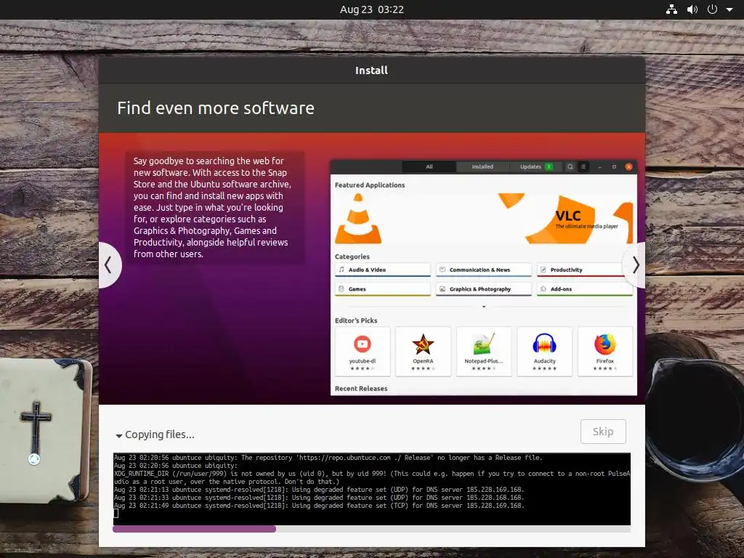The width and height of the screenshot is (744, 558).
Task: Click the installer log terminal output
Action: (x=371, y=489)
